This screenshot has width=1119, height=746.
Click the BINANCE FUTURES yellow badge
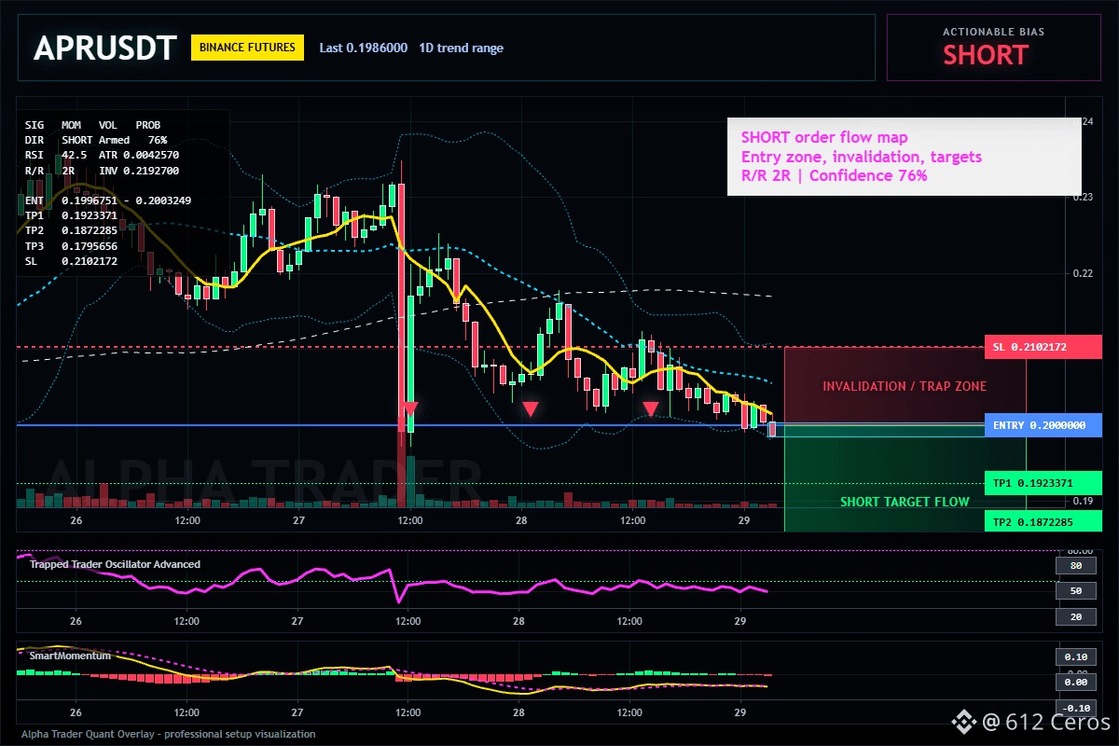[247, 48]
